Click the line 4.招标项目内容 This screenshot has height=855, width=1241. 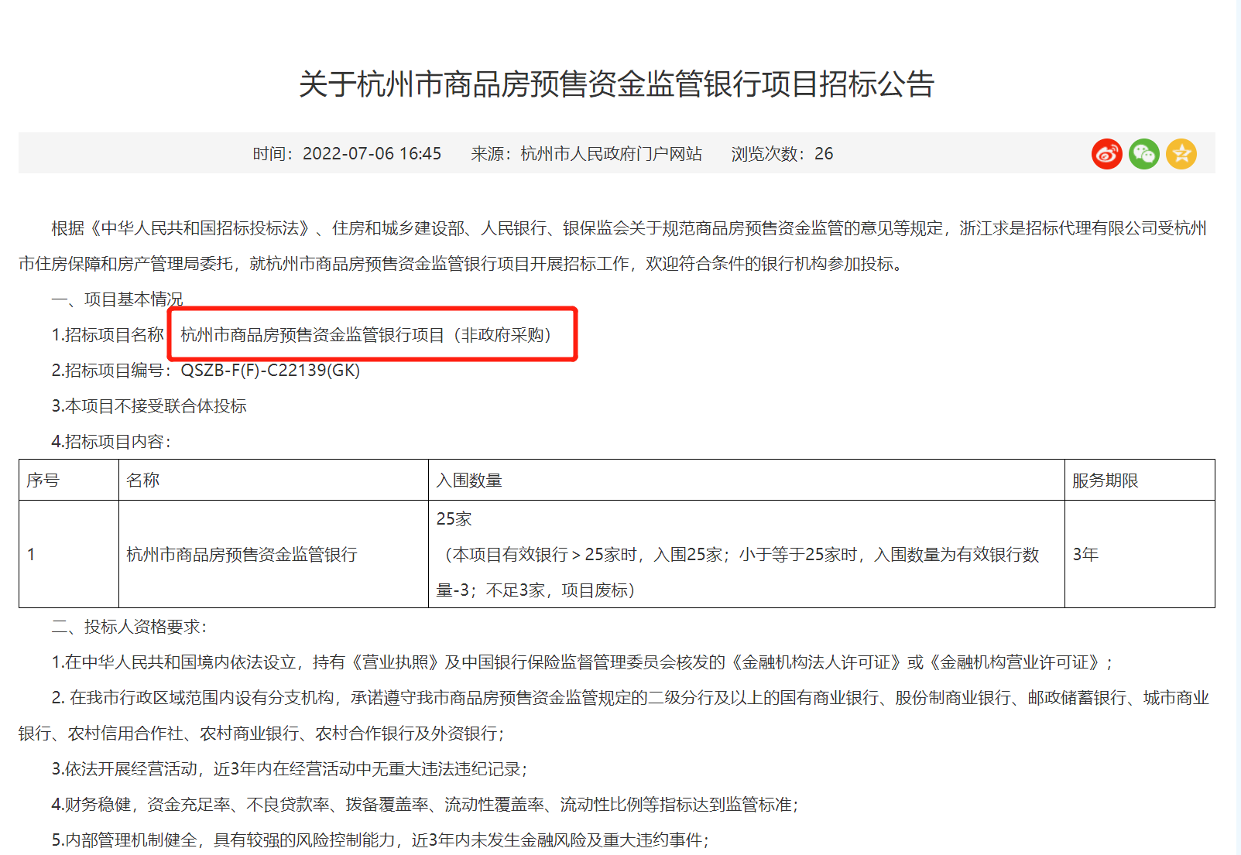[111, 442]
